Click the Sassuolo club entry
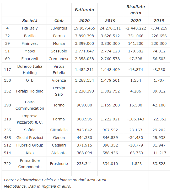 pyautogui.click(x=59, y=51)
